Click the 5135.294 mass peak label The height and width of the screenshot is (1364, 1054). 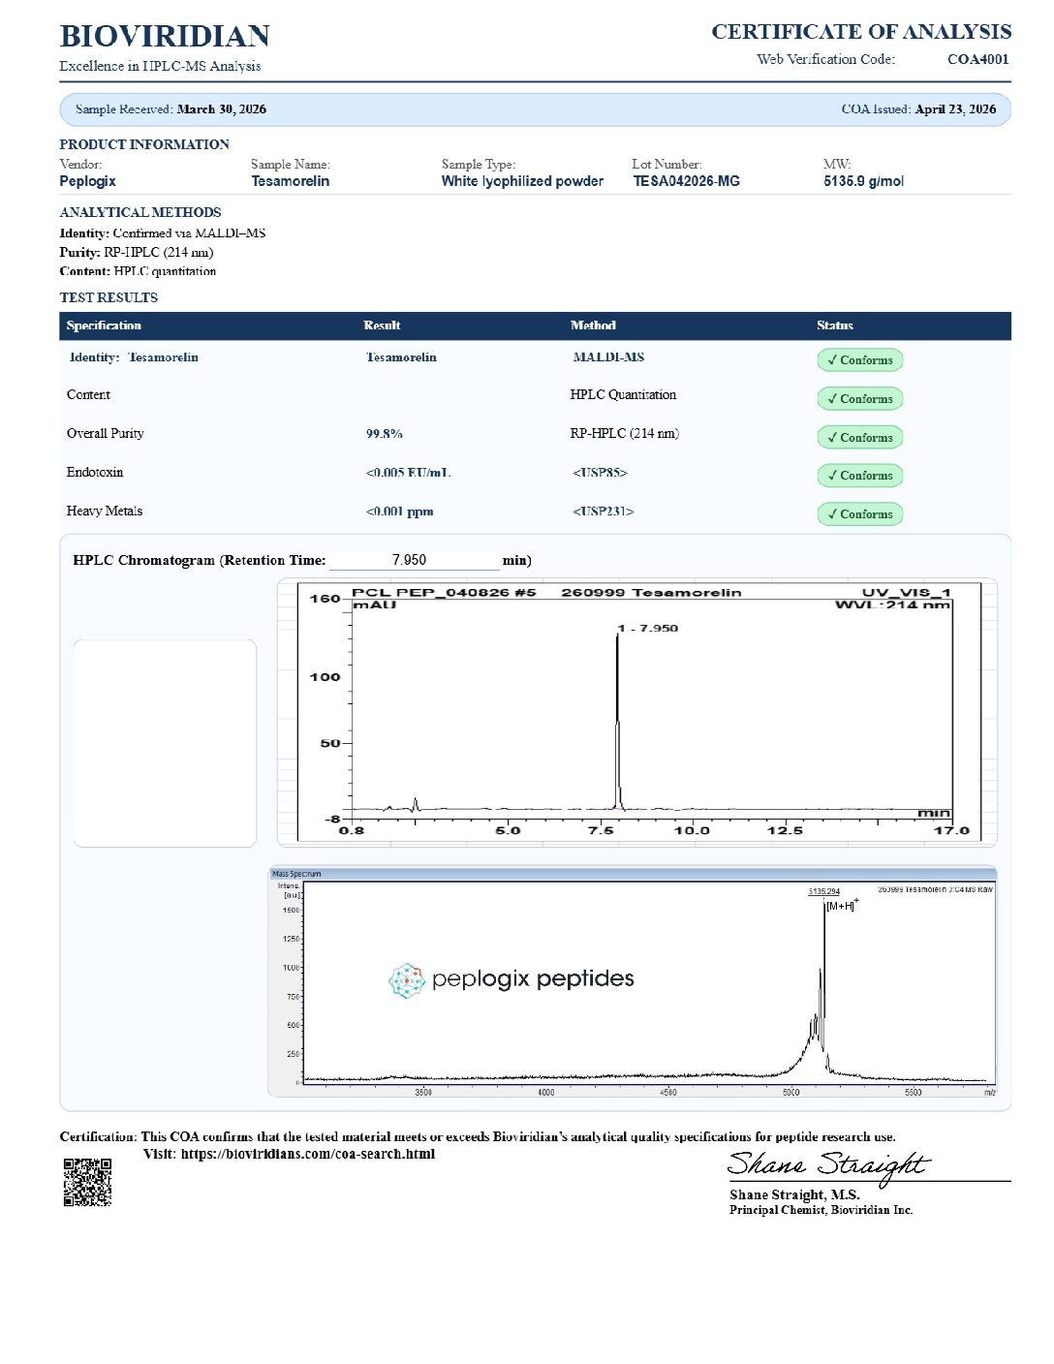point(824,891)
